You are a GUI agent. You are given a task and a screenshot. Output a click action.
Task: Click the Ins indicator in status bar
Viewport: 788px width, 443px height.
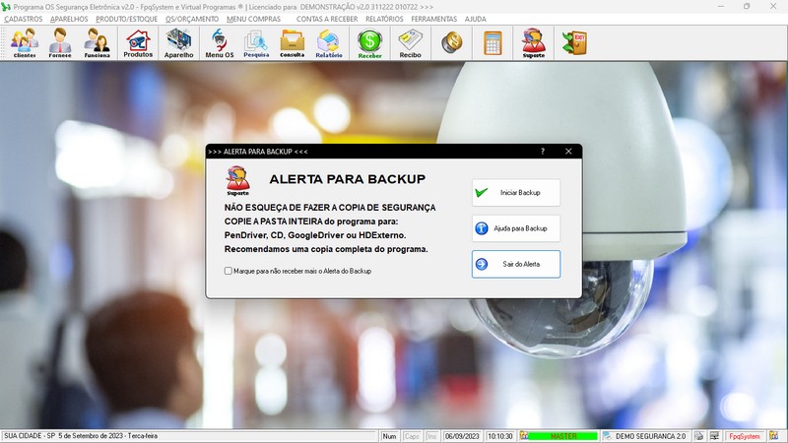tap(432, 436)
